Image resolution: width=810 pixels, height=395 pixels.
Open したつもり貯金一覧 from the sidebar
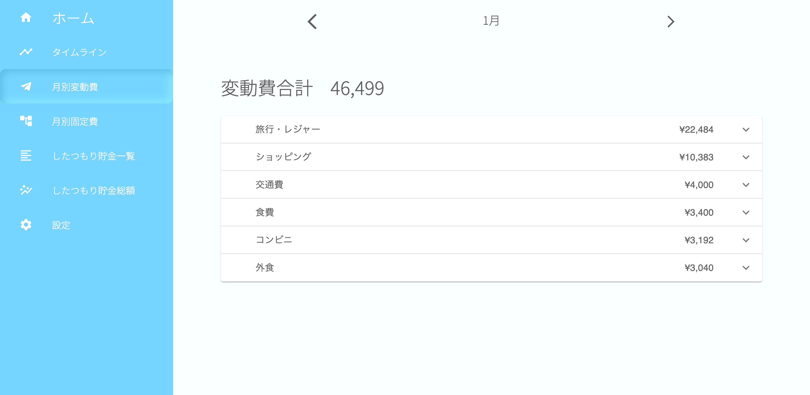coord(94,156)
